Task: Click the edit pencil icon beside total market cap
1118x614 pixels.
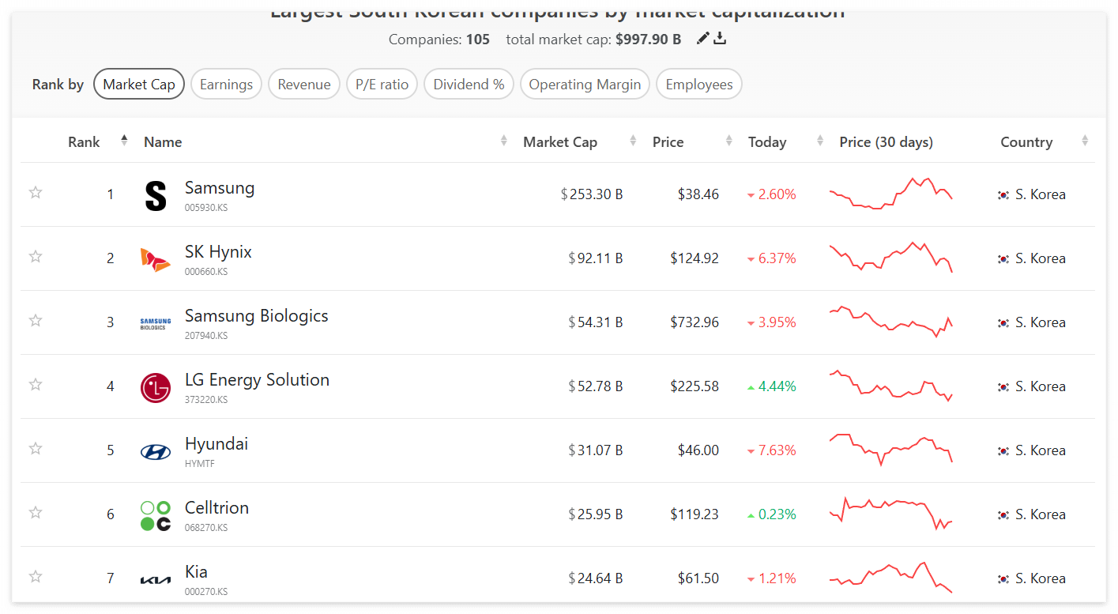Action: click(x=703, y=39)
